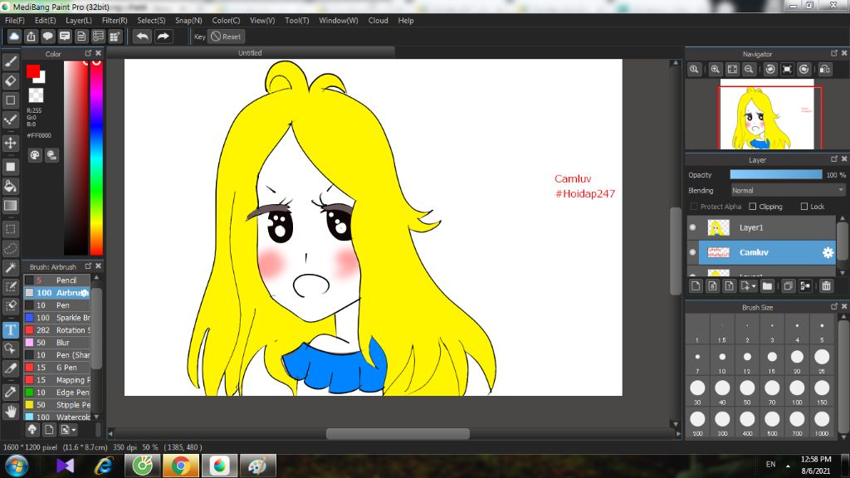Select the Magic Wand tool
The width and height of the screenshot is (850, 478).
pos(10,267)
